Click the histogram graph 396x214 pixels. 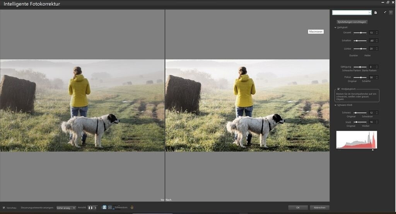point(357,140)
